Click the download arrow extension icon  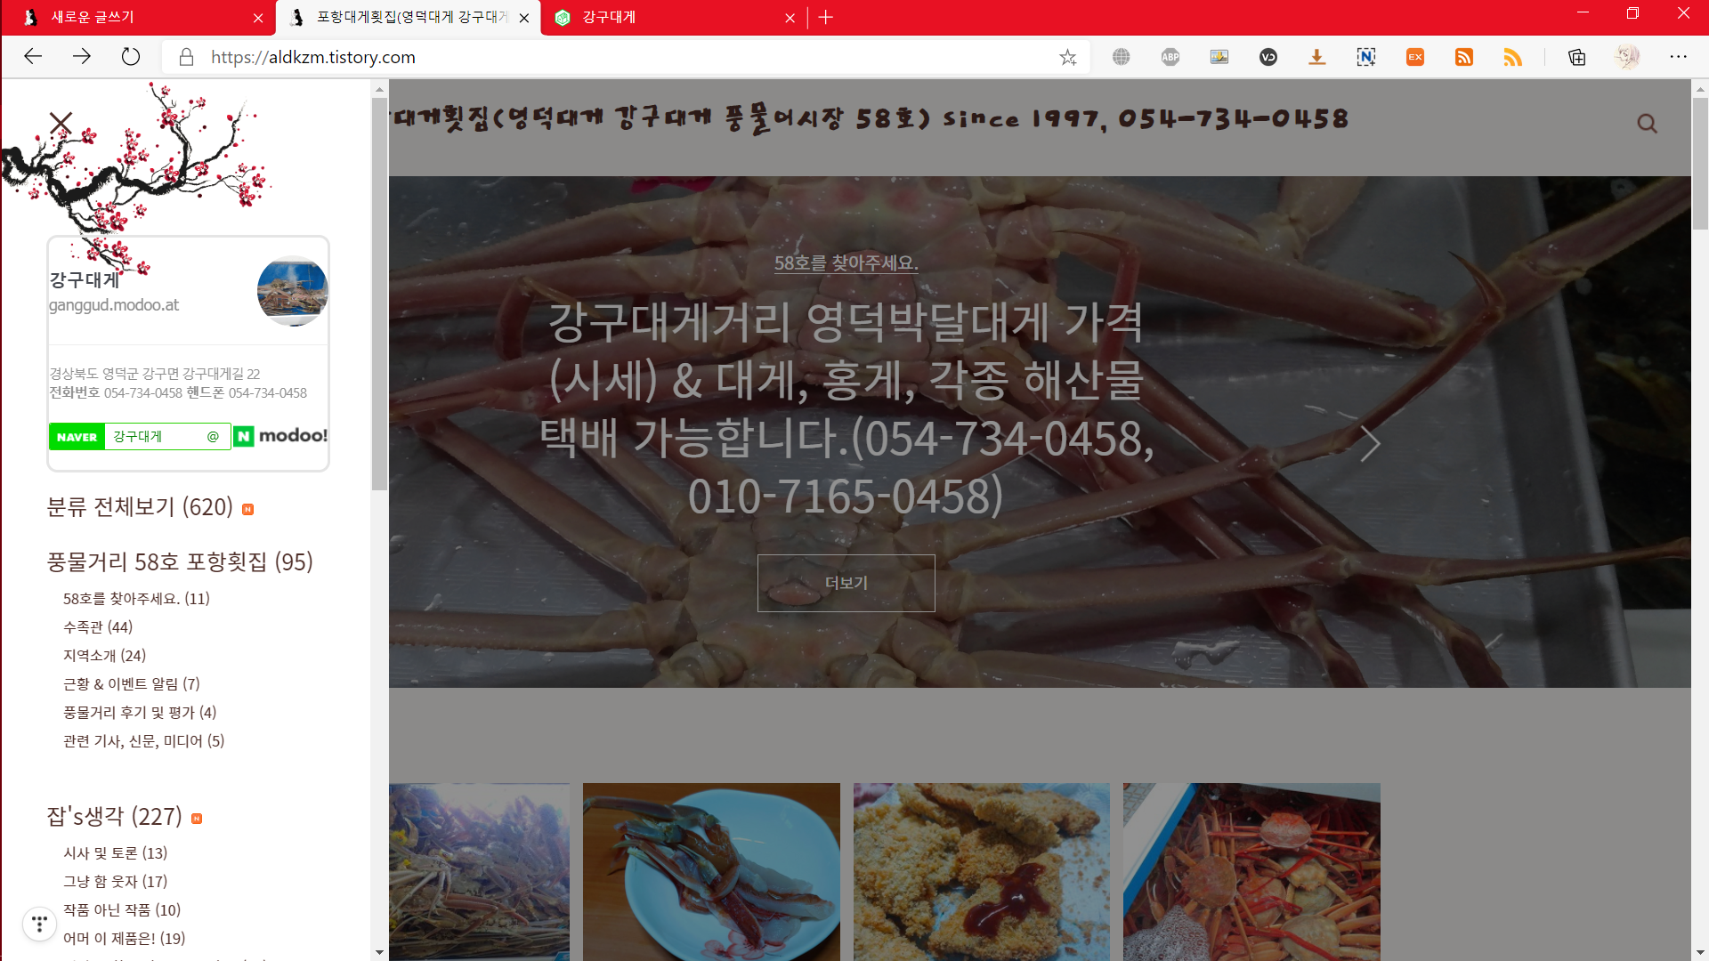tap(1316, 58)
